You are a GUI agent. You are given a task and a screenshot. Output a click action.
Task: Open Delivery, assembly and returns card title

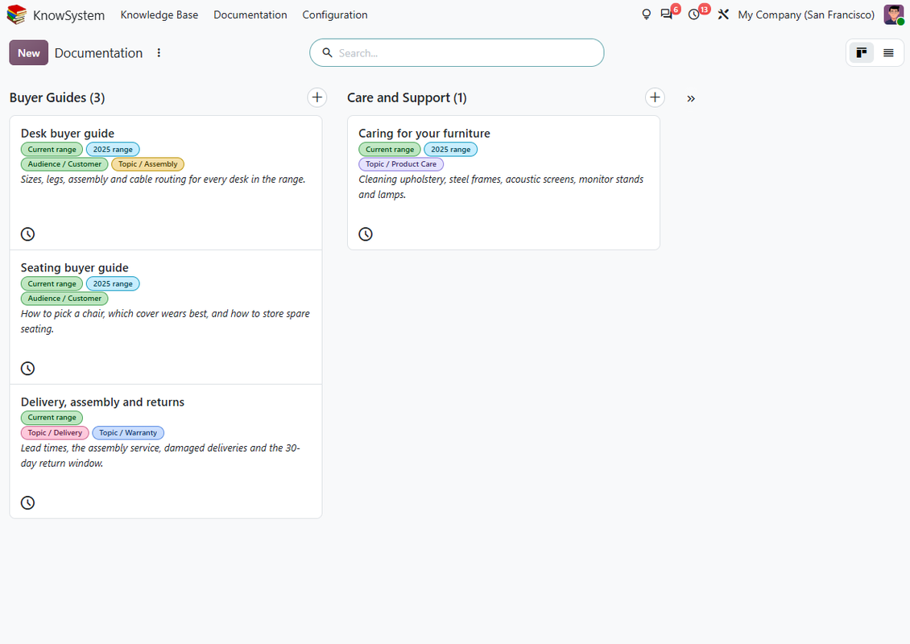102,402
